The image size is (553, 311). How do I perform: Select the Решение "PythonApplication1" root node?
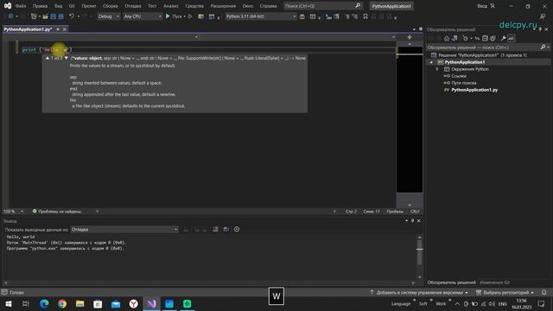point(482,55)
